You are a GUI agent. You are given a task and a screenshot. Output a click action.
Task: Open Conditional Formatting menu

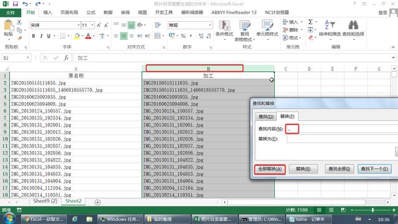click(224, 30)
